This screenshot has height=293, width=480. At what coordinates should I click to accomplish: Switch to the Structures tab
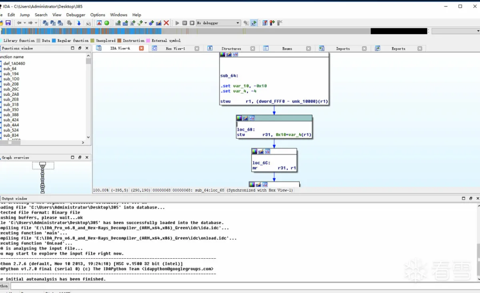pyautogui.click(x=231, y=49)
